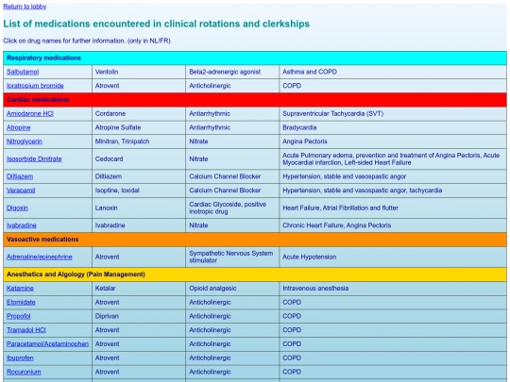
Task: Click the Isoptine, Ioxidal cell
Action: (139, 191)
